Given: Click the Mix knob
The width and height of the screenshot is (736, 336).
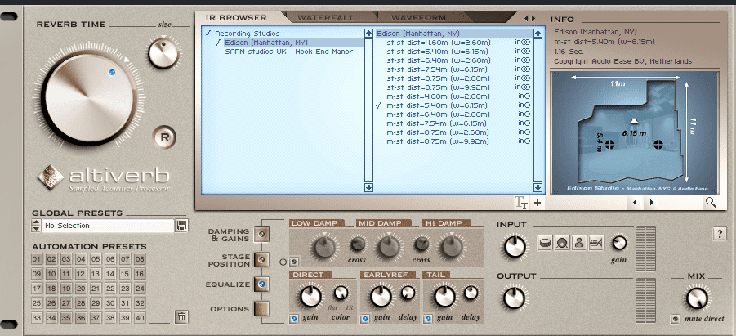Looking at the screenshot, I should (x=697, y=299).
